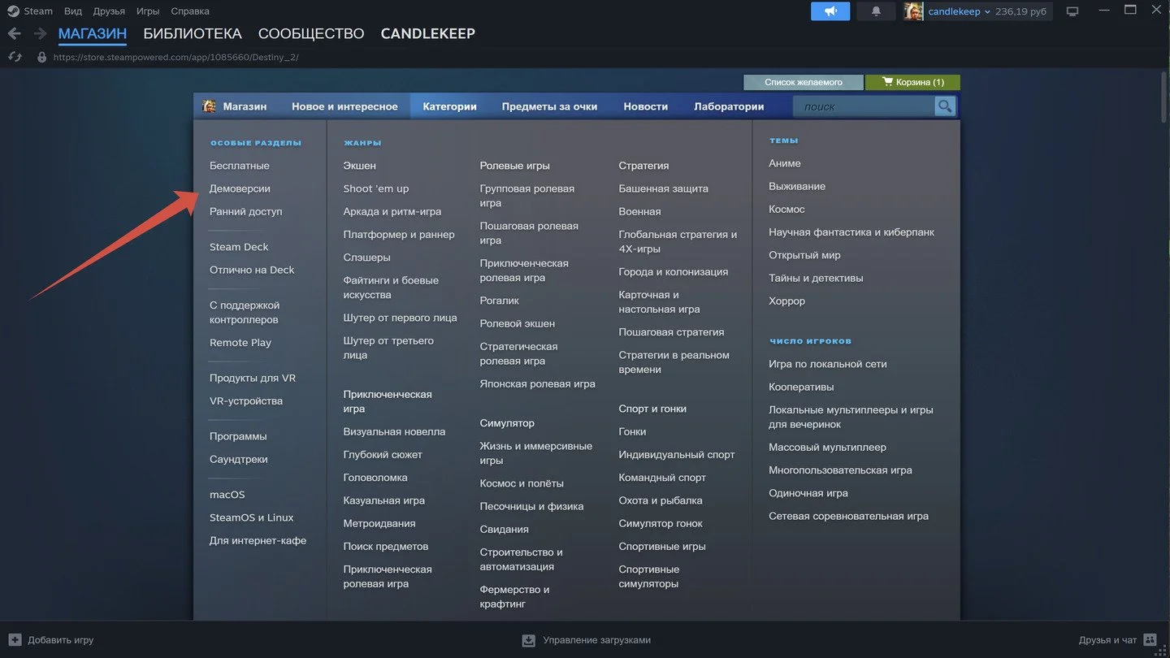Select Охота и рыбалка genre

point(661,501)
